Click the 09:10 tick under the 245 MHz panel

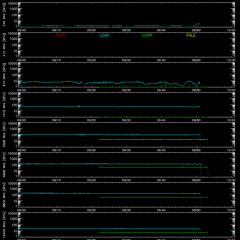pyautogui.click(x=56, y=30)
